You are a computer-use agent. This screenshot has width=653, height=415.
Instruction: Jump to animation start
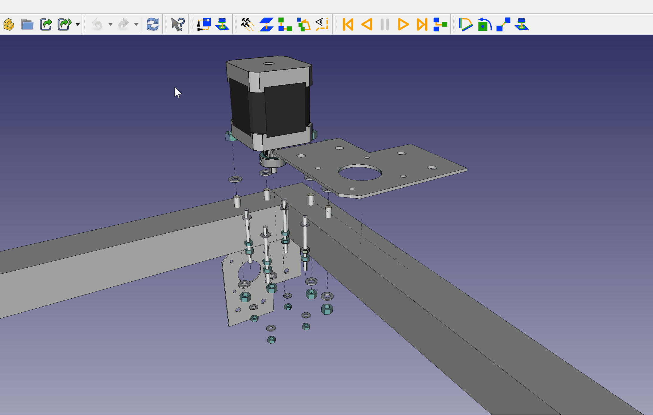[x=348, y=24]
